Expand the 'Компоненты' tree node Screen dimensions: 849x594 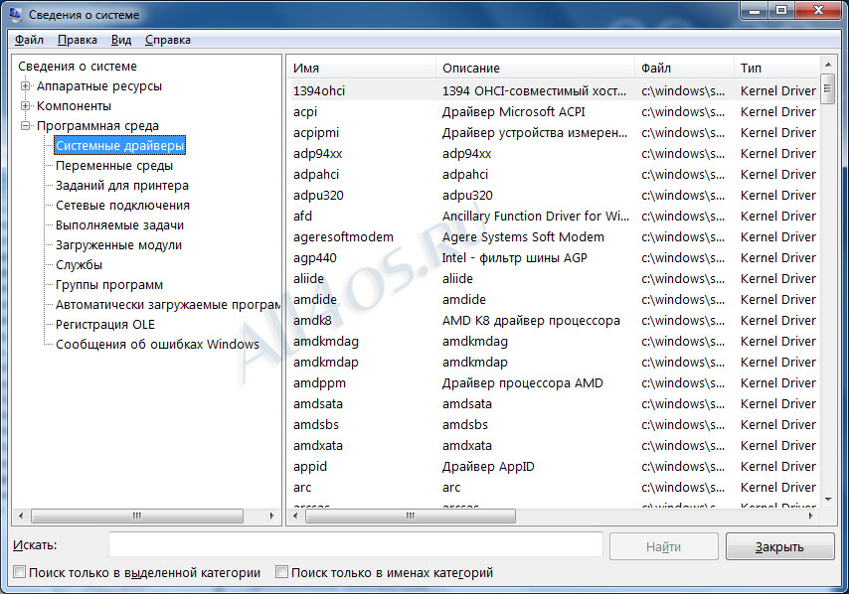[25, 106]
